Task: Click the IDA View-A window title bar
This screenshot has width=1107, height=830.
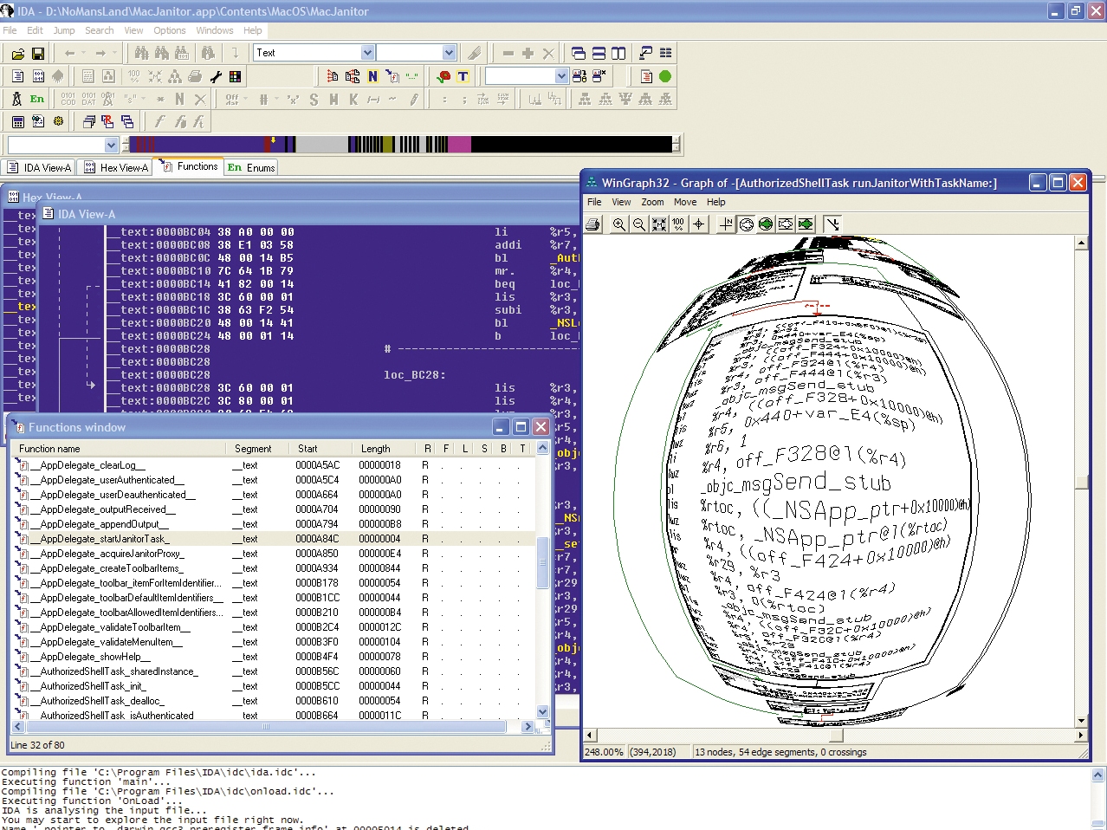Action: (x=307, y=214)
